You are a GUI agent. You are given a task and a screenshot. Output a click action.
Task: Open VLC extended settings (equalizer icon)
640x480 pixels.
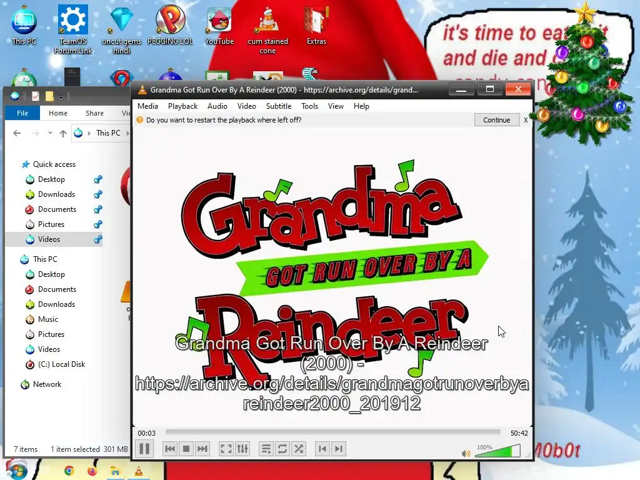242,449
